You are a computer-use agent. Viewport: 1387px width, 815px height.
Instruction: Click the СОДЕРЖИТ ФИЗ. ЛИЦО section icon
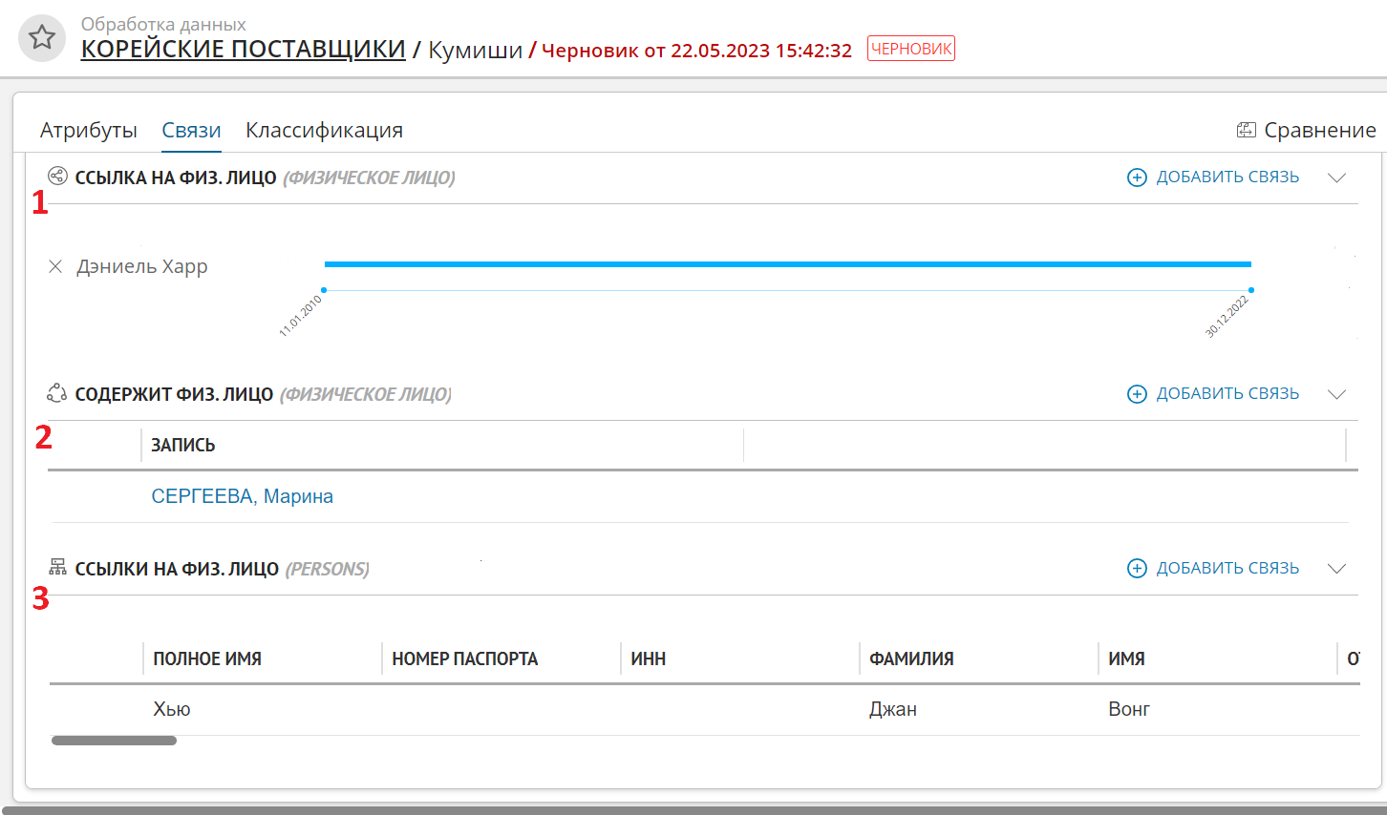56,393
